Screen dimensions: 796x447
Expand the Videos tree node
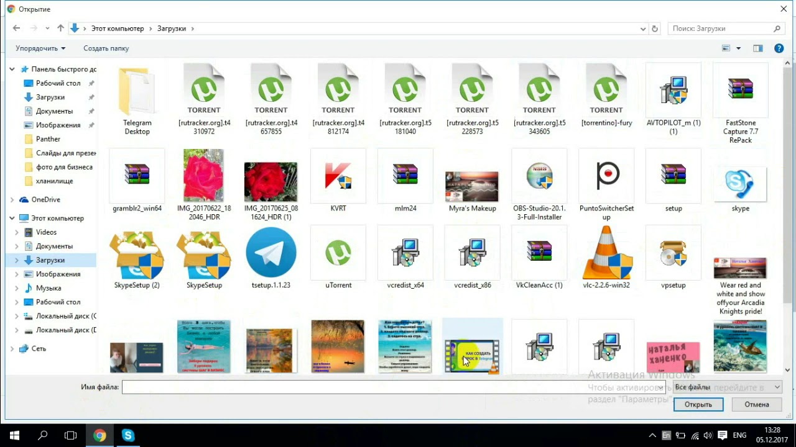pyautogui.click(x=17, y=232)
